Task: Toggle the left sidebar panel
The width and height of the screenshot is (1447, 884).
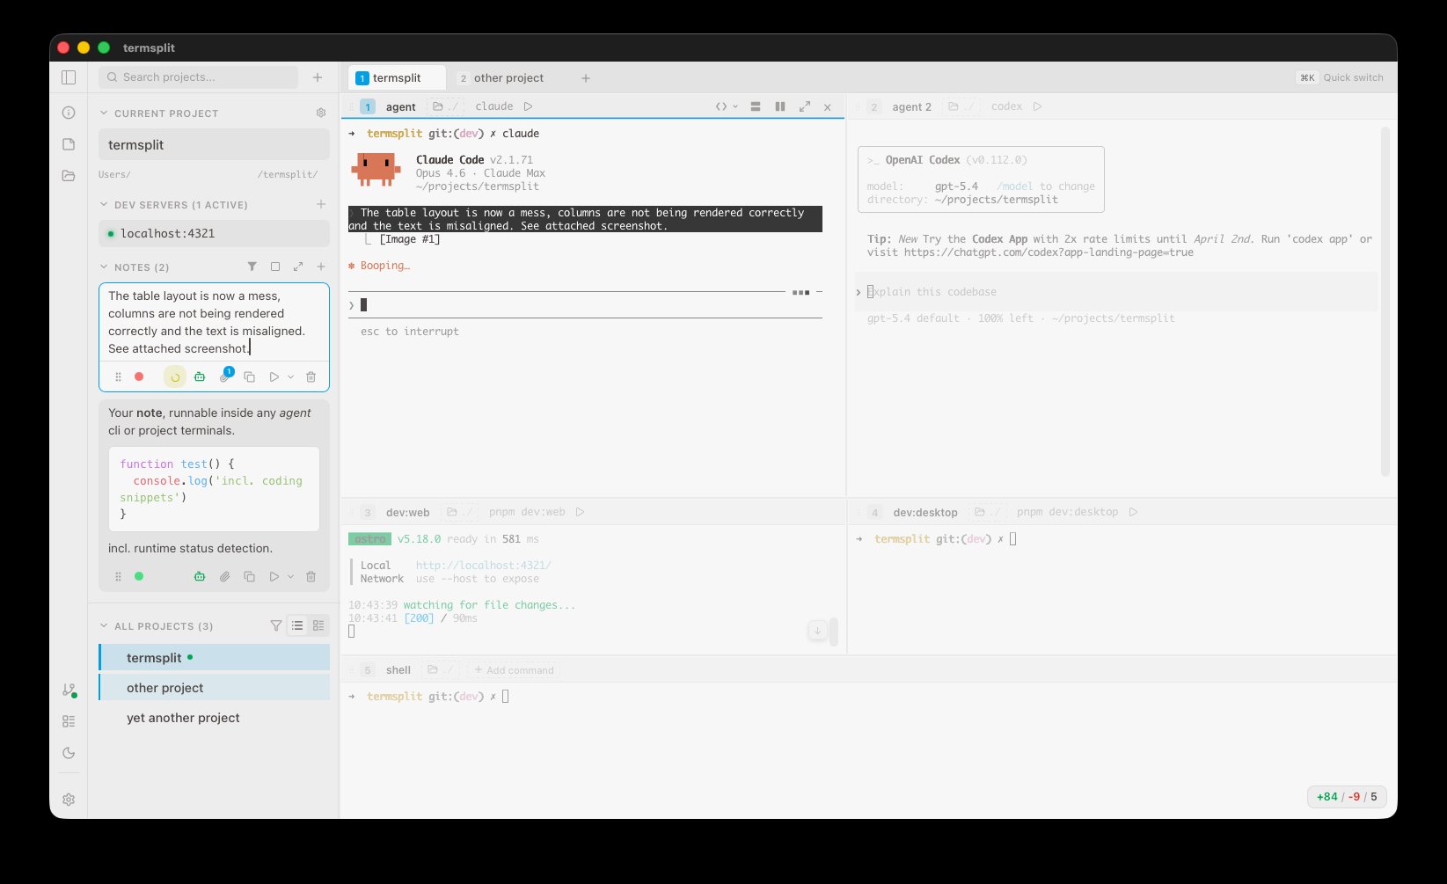Action: [x=69, y=77]
